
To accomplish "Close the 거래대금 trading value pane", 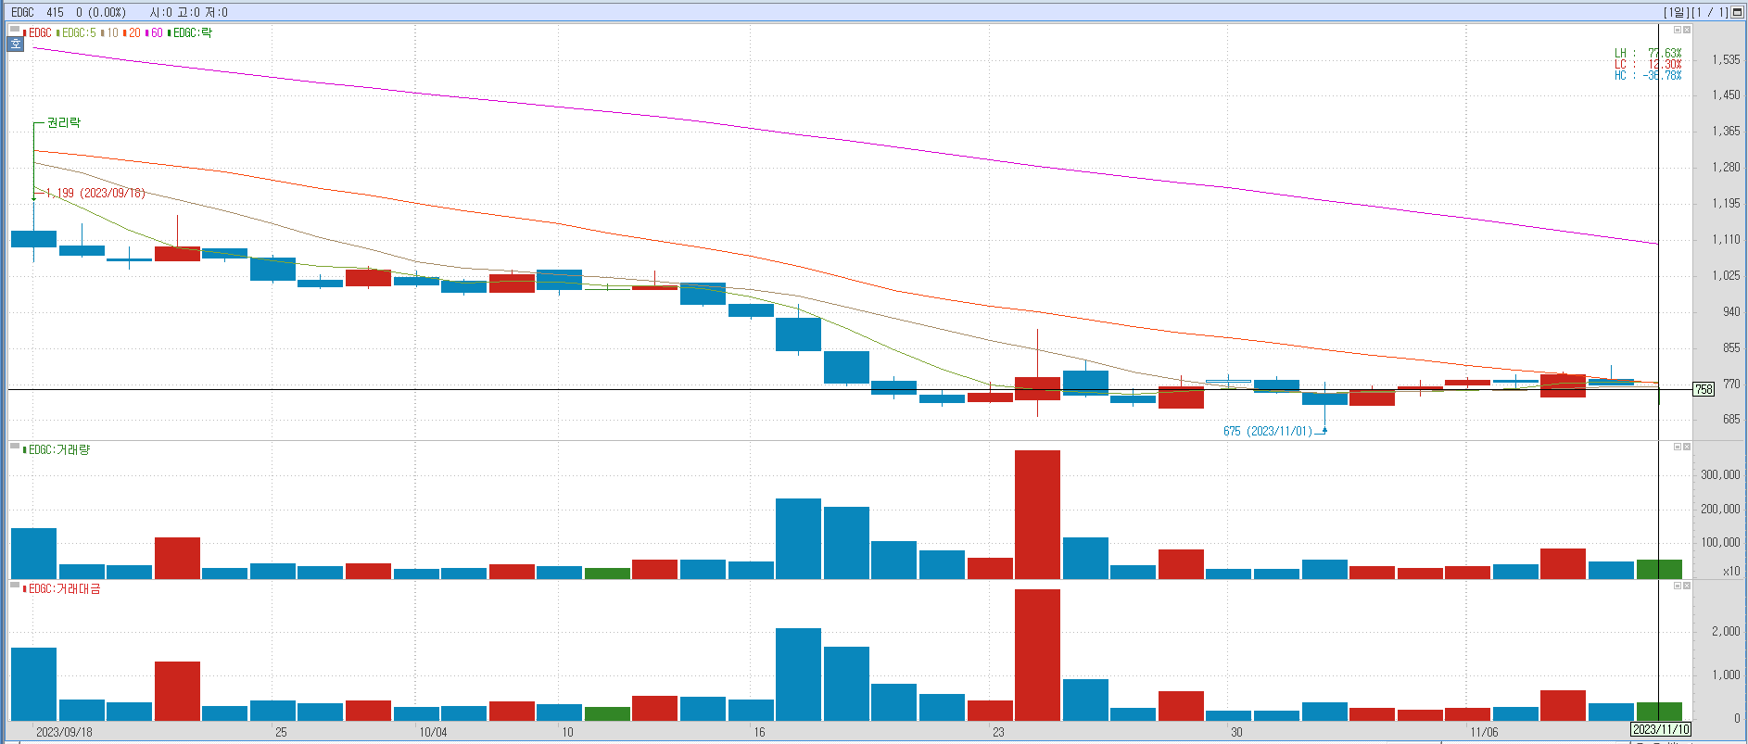I will 1687,586.
